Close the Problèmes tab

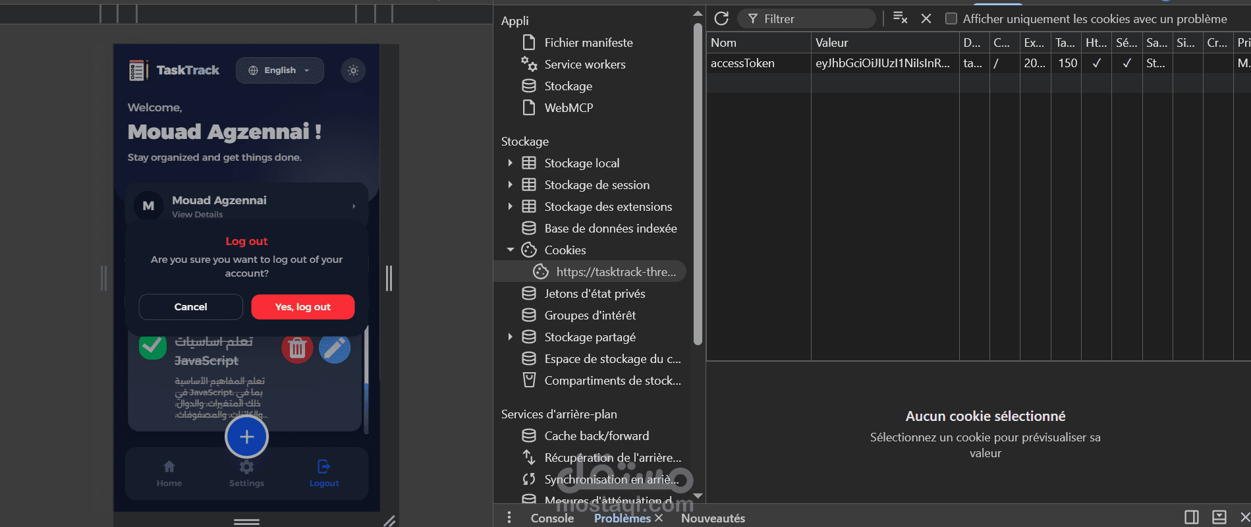click(659, 518)
